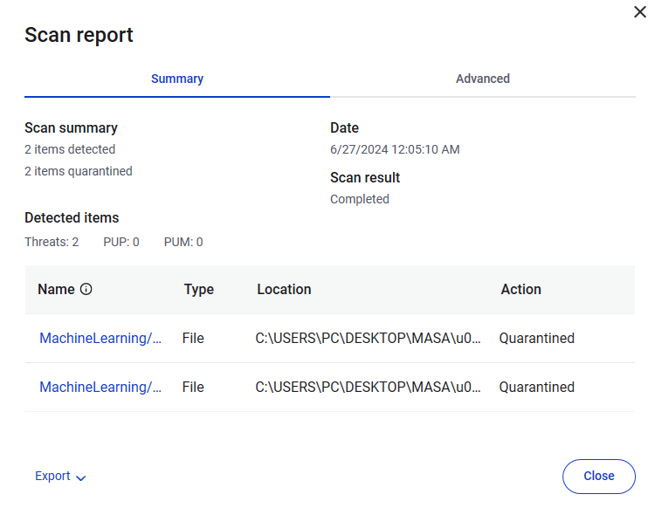Select the second row's file location path
This screenshot has width=655, height=508.
(368, 388)
